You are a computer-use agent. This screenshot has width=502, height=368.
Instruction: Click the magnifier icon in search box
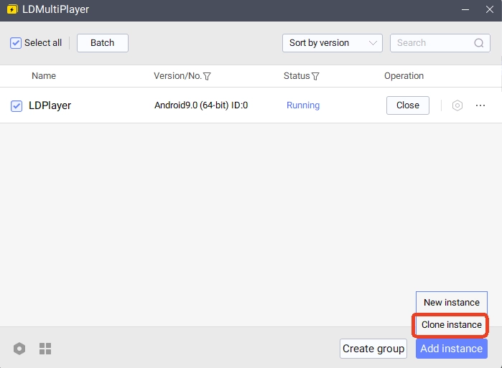pos(479,43)
